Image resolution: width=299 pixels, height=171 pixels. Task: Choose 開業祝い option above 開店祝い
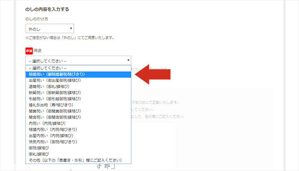[x=78, y=111]
